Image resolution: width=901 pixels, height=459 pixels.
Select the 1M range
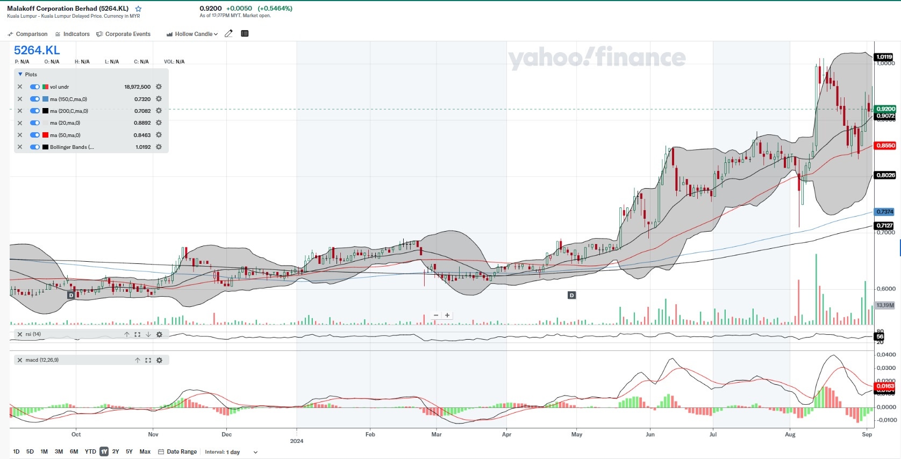pos(44,451)
